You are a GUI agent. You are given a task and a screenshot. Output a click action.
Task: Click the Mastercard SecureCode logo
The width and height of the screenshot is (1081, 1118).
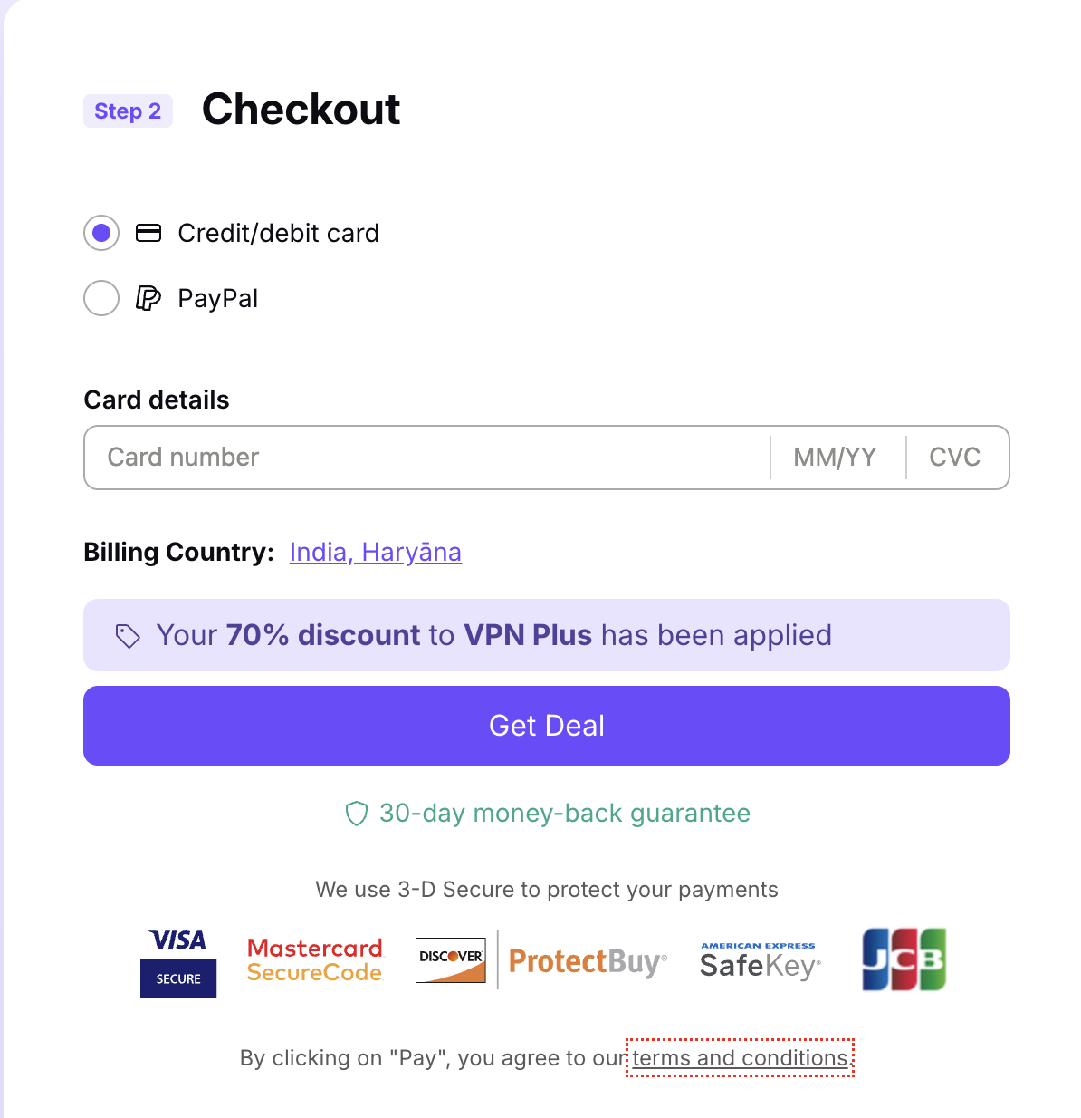tap(315, 960)
